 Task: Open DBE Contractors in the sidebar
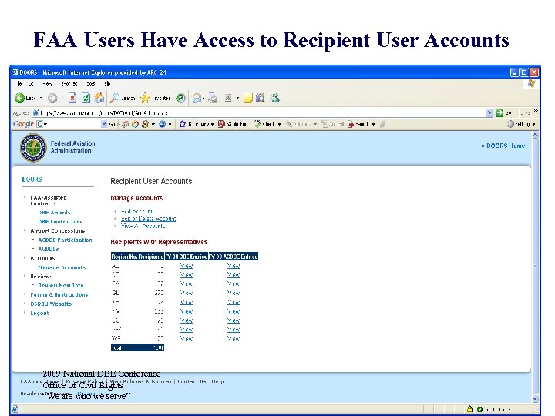[x=60, y=221]
